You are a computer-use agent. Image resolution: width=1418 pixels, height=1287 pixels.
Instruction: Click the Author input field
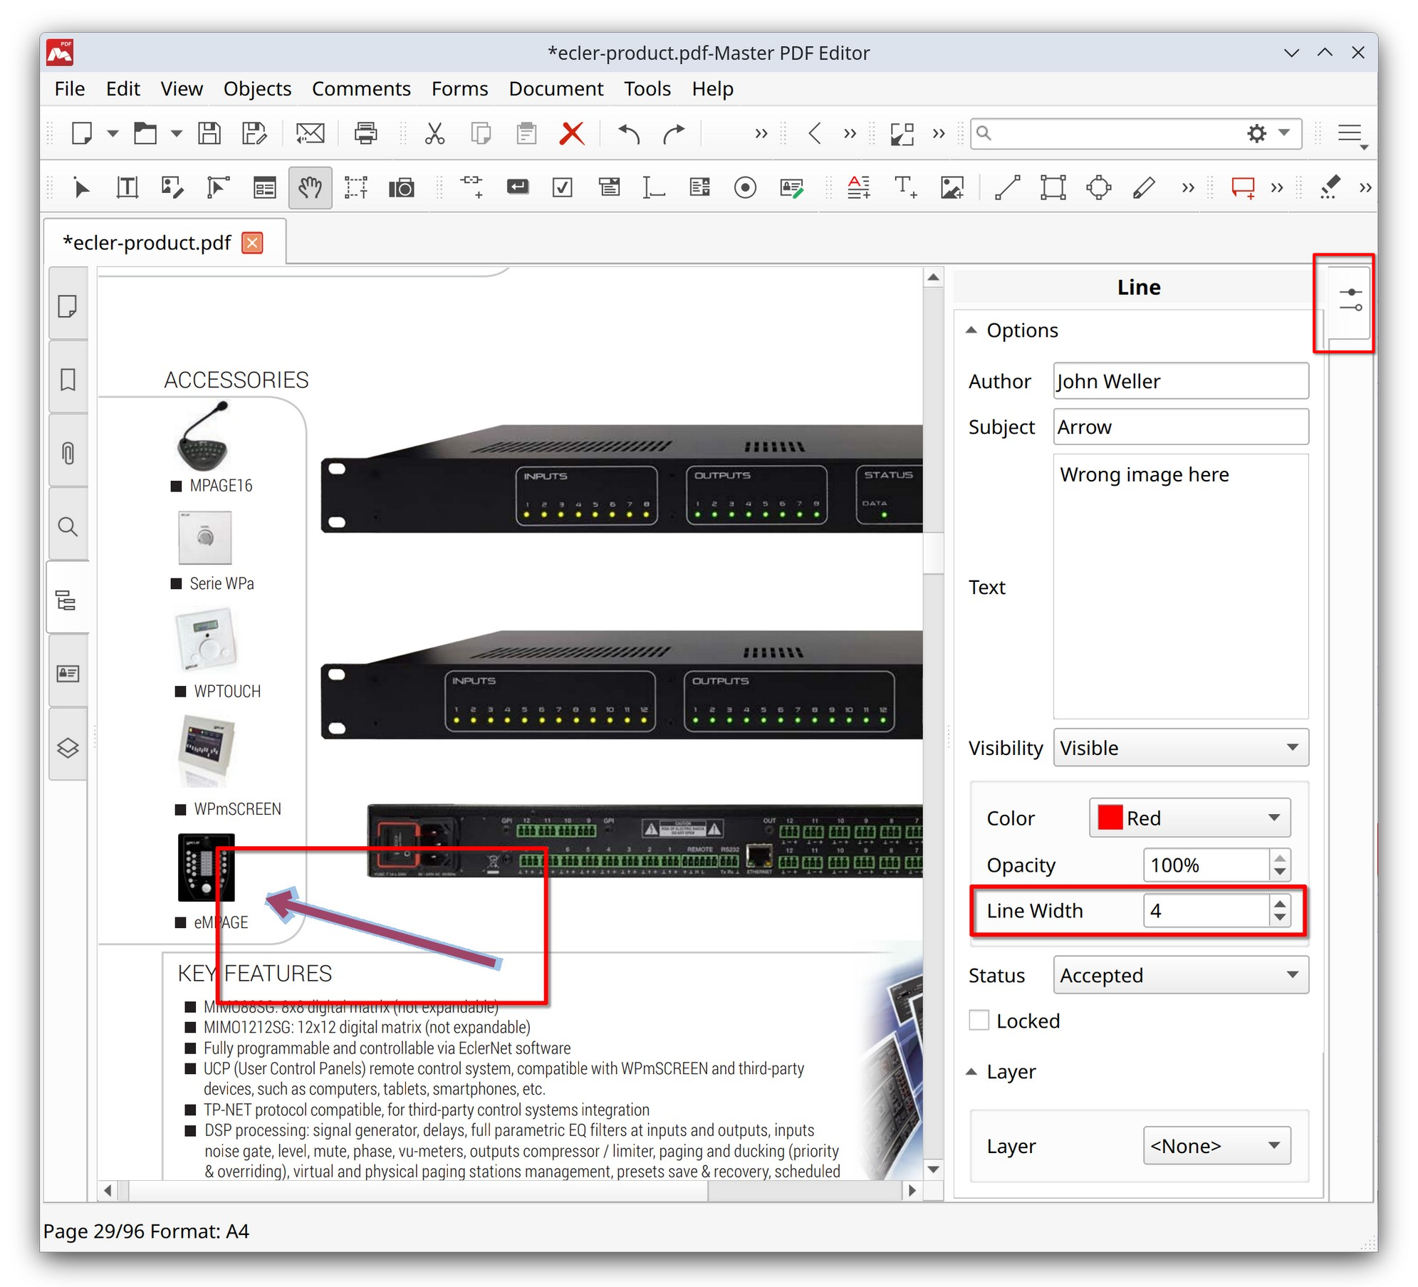(x=1180, y=380)
